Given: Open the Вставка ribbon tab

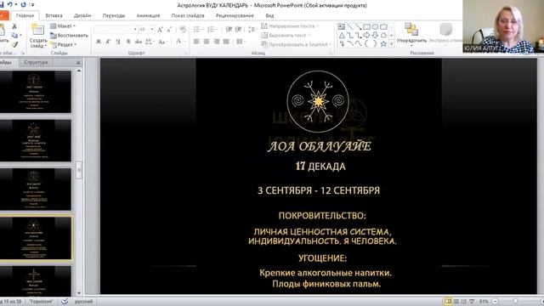Looking at the screenshot, I should pos(54,15).
